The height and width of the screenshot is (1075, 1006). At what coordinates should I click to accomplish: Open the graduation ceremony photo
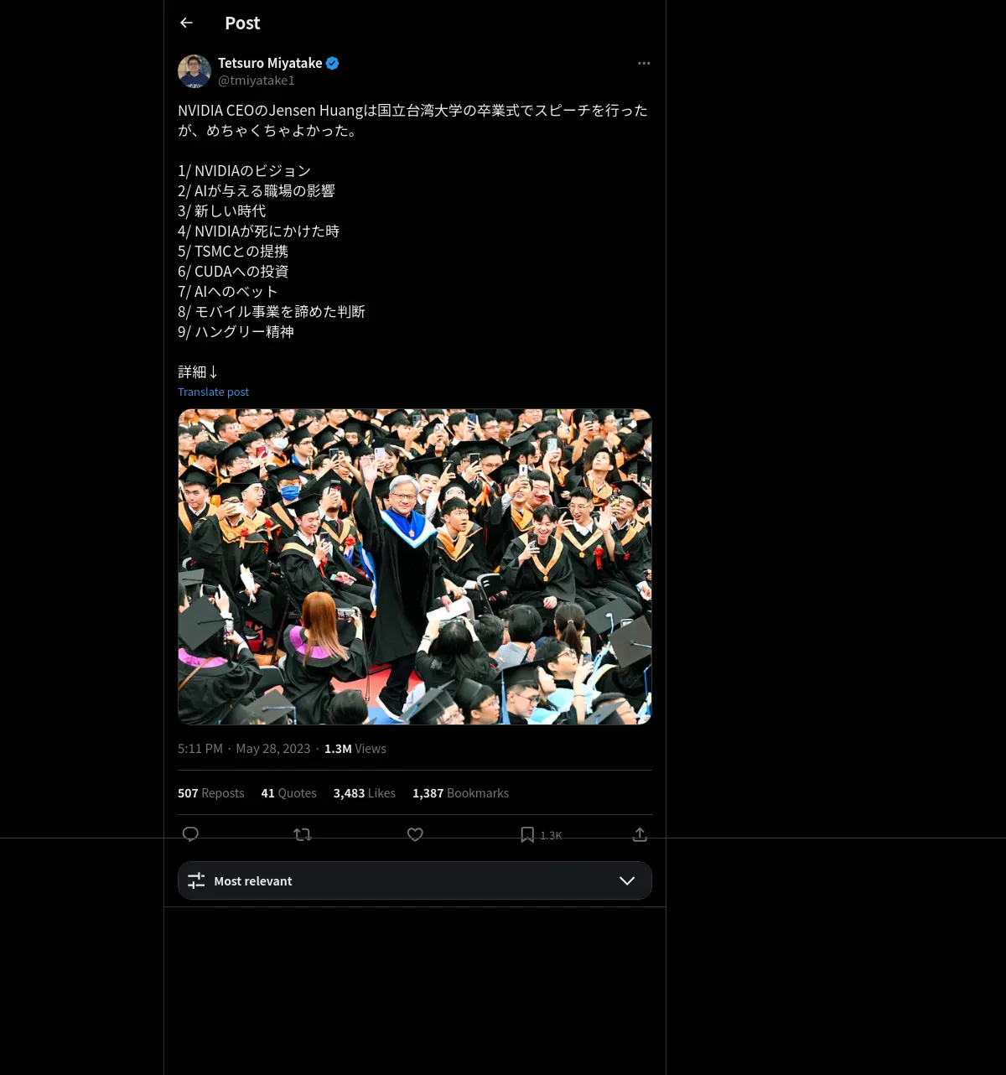tap(415, 567)
